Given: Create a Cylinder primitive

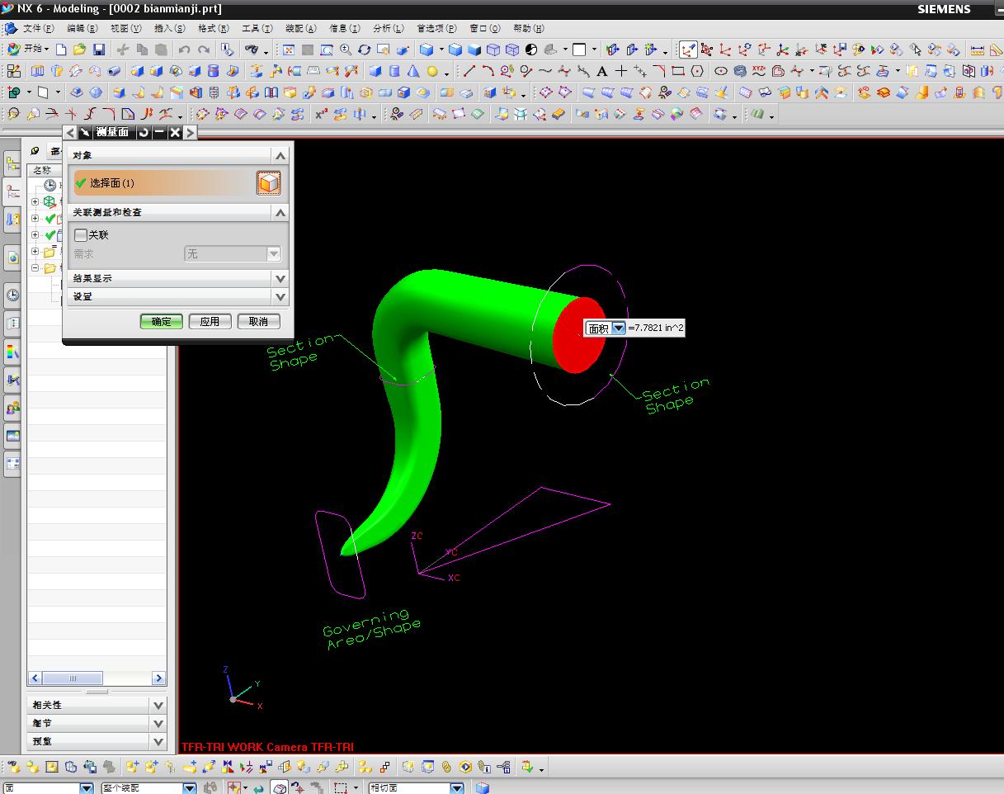Looking at the screenshot, I should (394, 71).
